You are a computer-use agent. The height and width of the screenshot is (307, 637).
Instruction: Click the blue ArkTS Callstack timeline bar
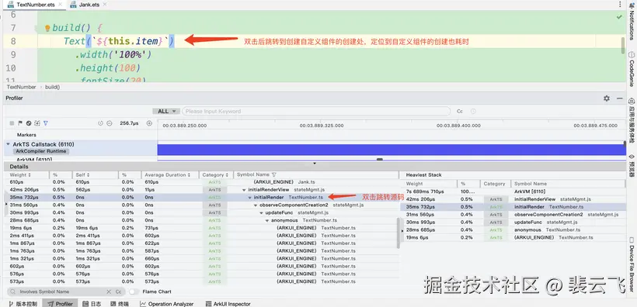[x=392, y=150]
